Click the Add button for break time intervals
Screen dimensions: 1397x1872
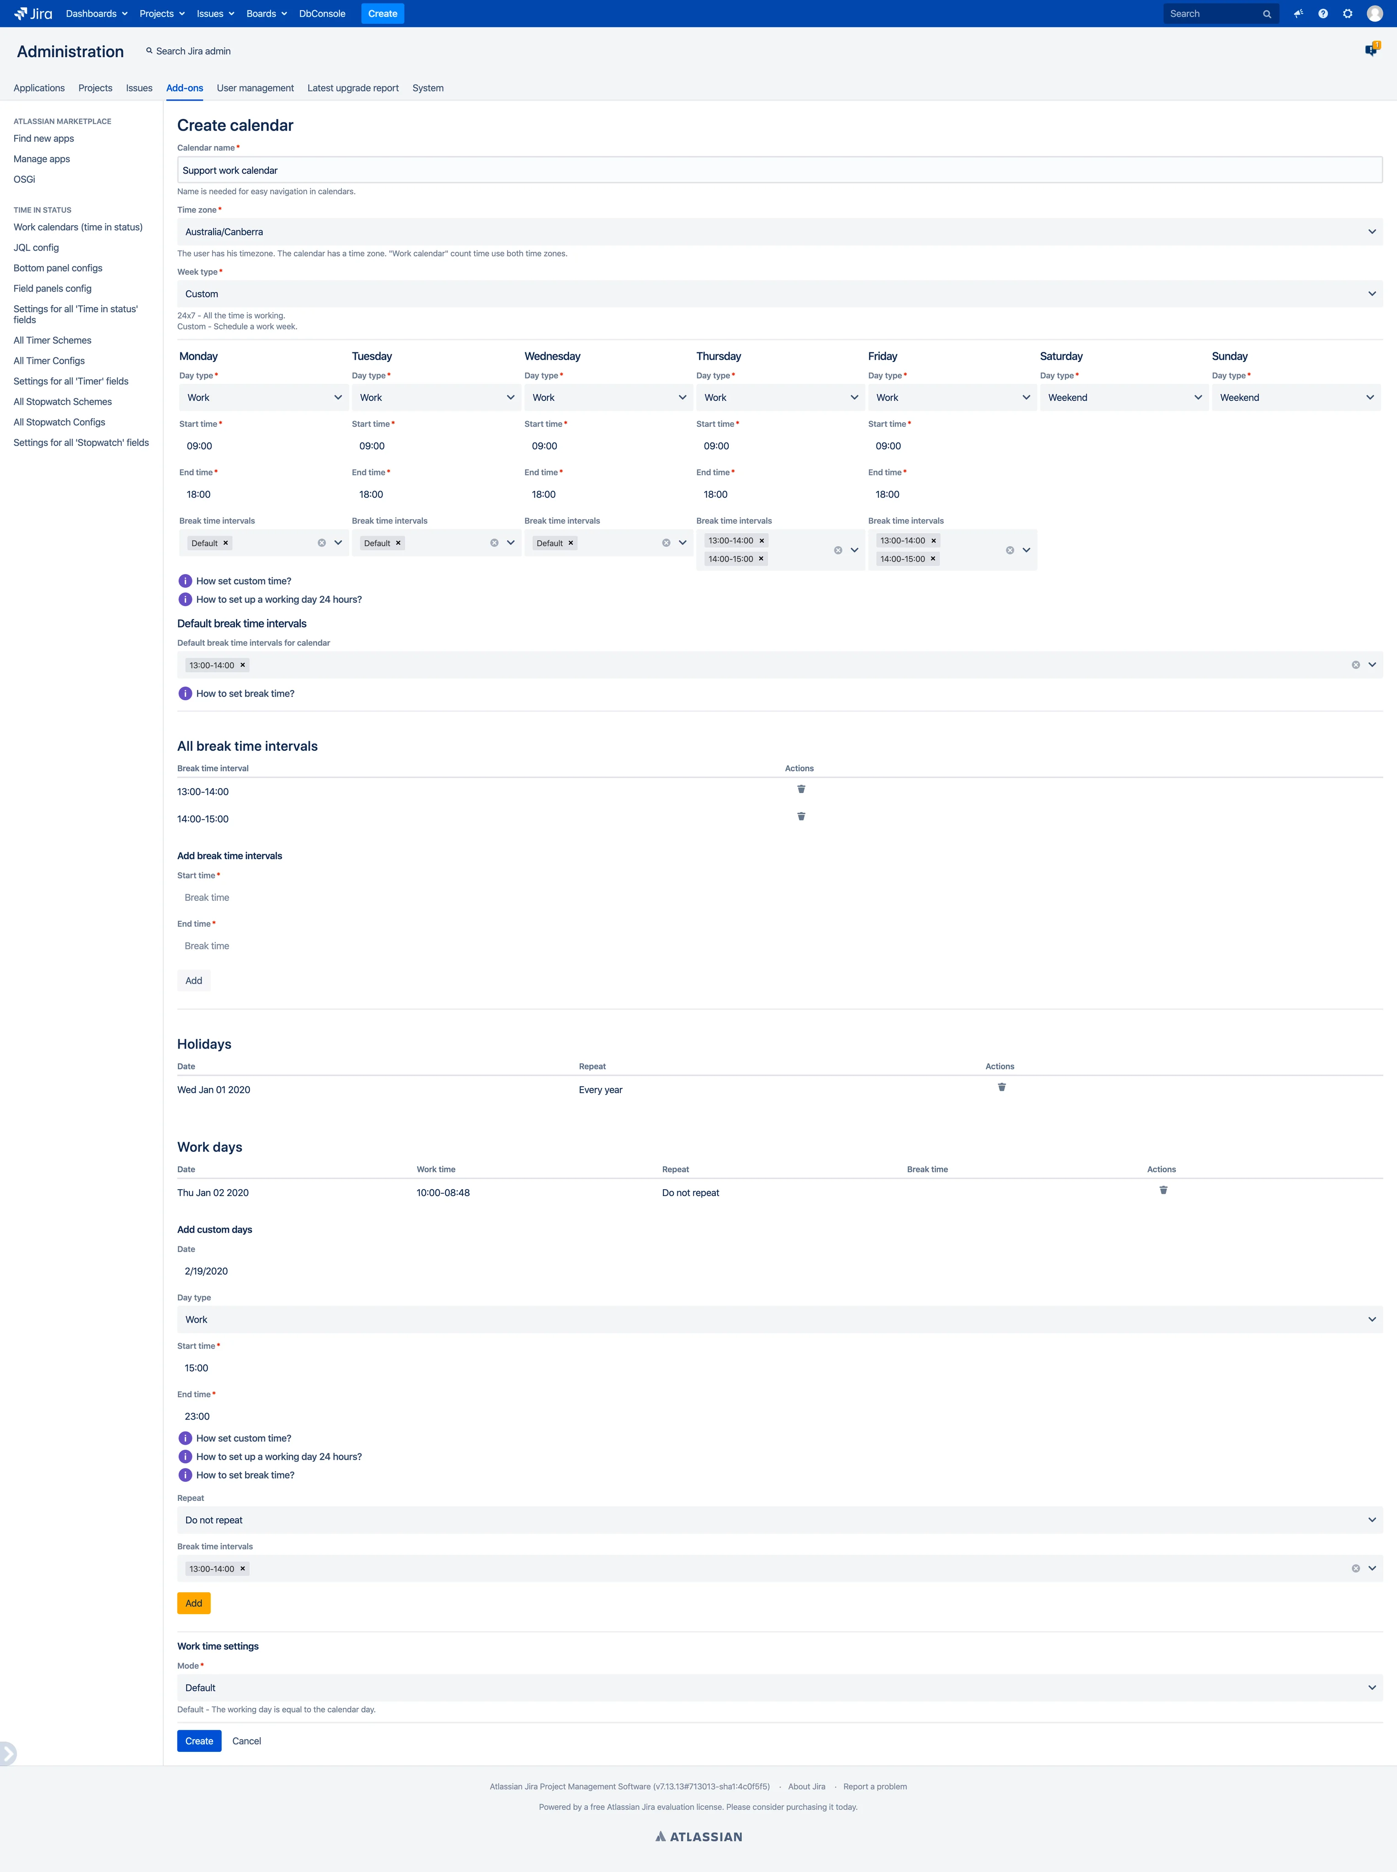pyautogui.click(x=194, y=981)
